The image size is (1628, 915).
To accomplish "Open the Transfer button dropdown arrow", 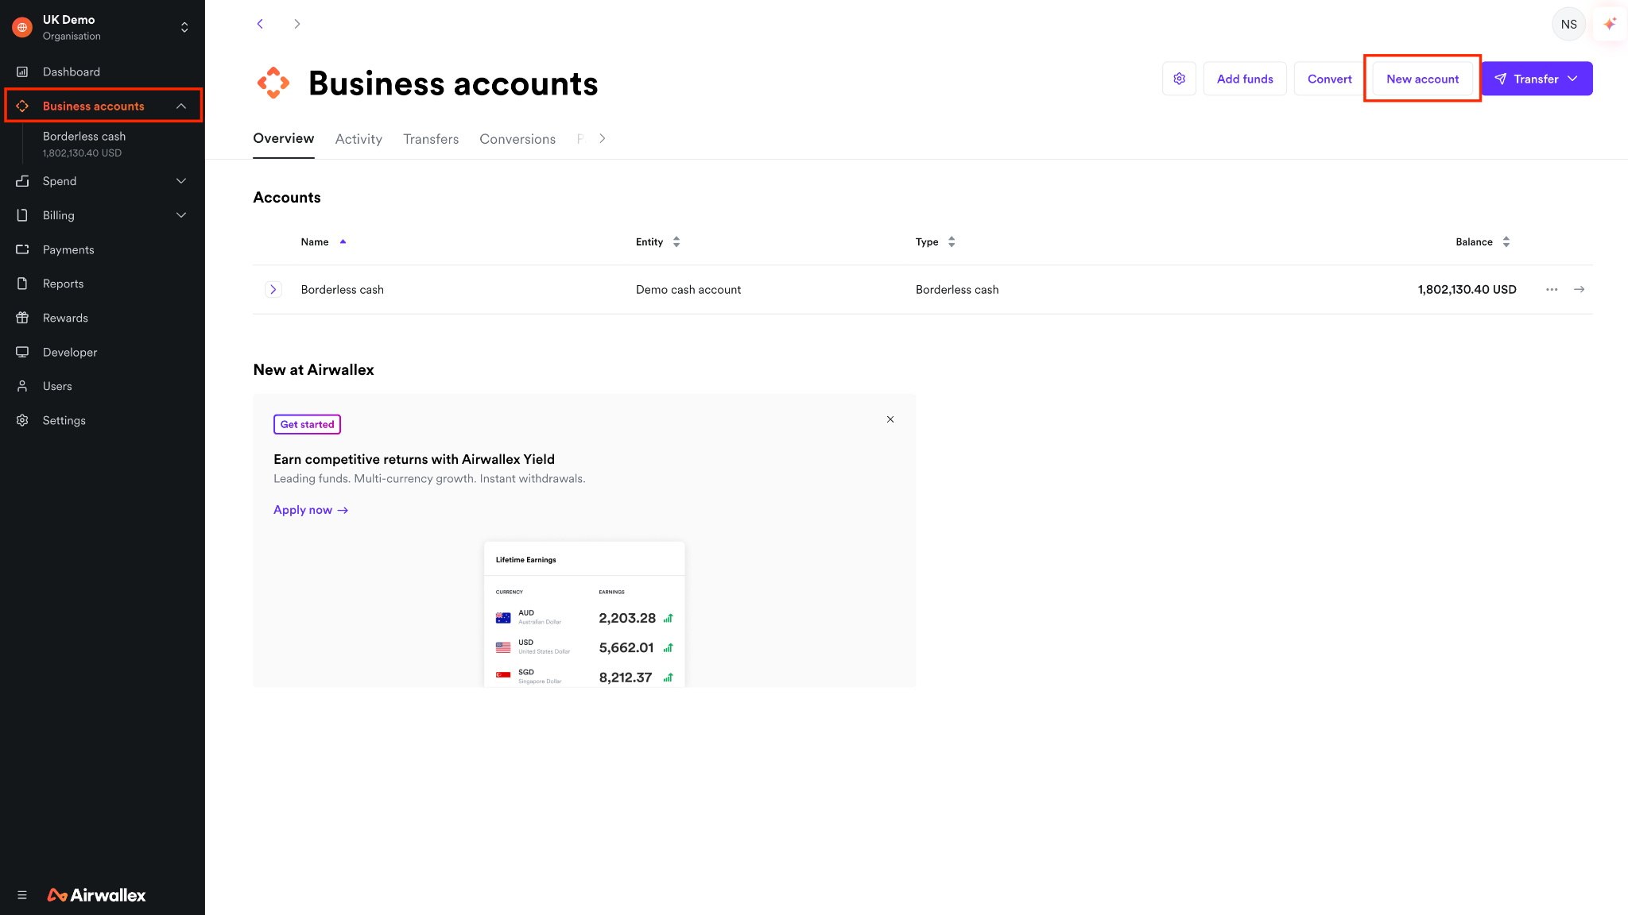I will click(x=1573, y=79).
